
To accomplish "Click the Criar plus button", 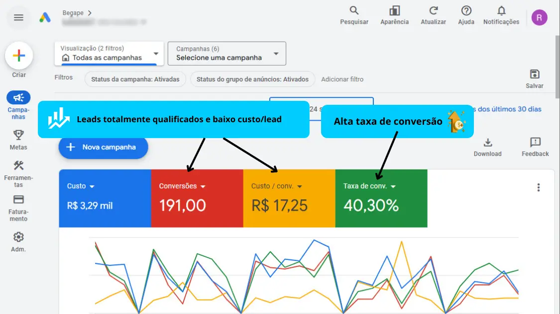I will point(19,56).
